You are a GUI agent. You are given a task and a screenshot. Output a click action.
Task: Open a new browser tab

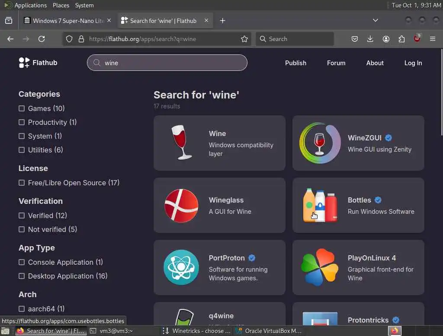(223, 21)
